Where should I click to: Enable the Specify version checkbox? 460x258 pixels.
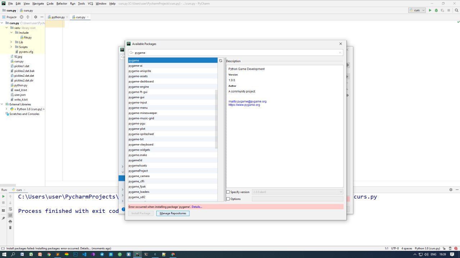tap(228, 192)
